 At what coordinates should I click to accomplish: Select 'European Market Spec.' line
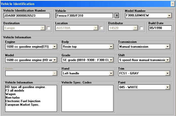(x=22, y=105)
